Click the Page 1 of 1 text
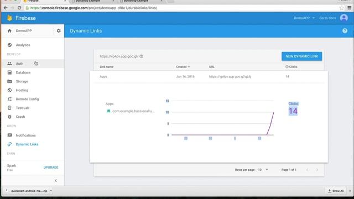The width and height of the screenshot is (354, 199). tap(289, 170)
